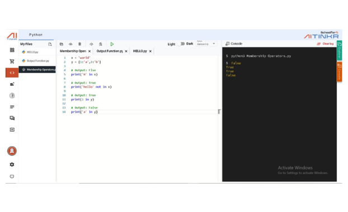
Task: Open the shopping cart in sidebar
Action: coord(12,61)
